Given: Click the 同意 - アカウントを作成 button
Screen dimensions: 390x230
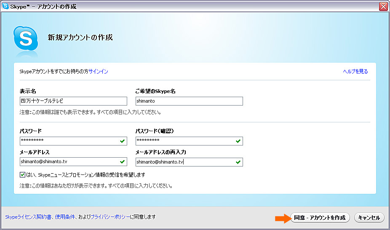Looking at the screenshot, I should click(x=320, y=217).
